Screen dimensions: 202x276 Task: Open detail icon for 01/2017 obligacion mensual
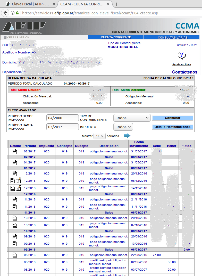click(15, 162)
